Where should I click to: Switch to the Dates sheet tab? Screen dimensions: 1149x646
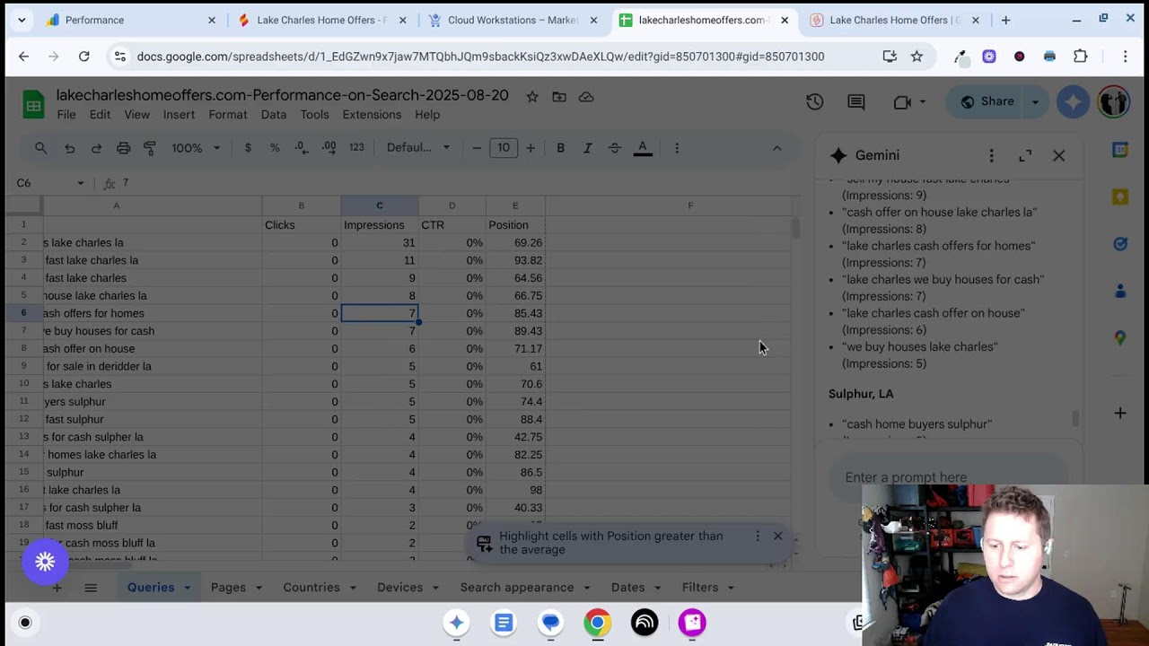point(627,588)
